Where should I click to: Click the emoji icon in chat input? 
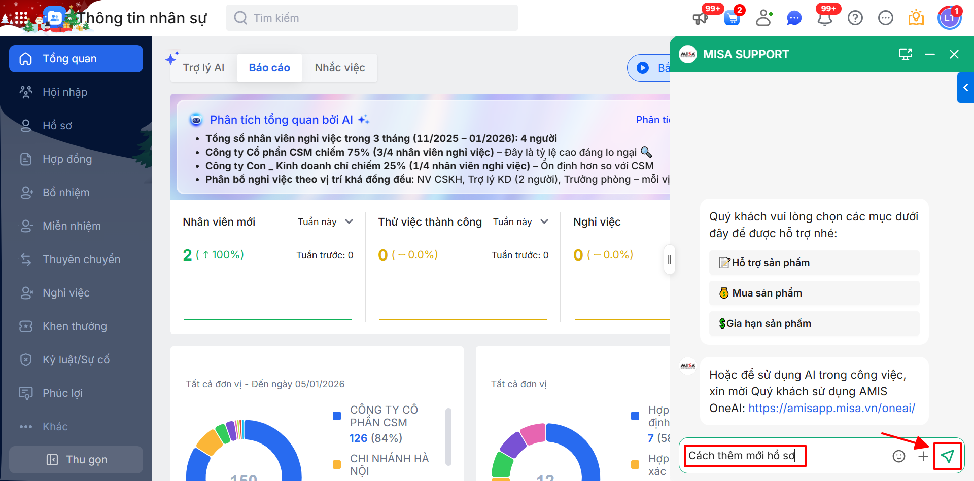tap(899, 456)
